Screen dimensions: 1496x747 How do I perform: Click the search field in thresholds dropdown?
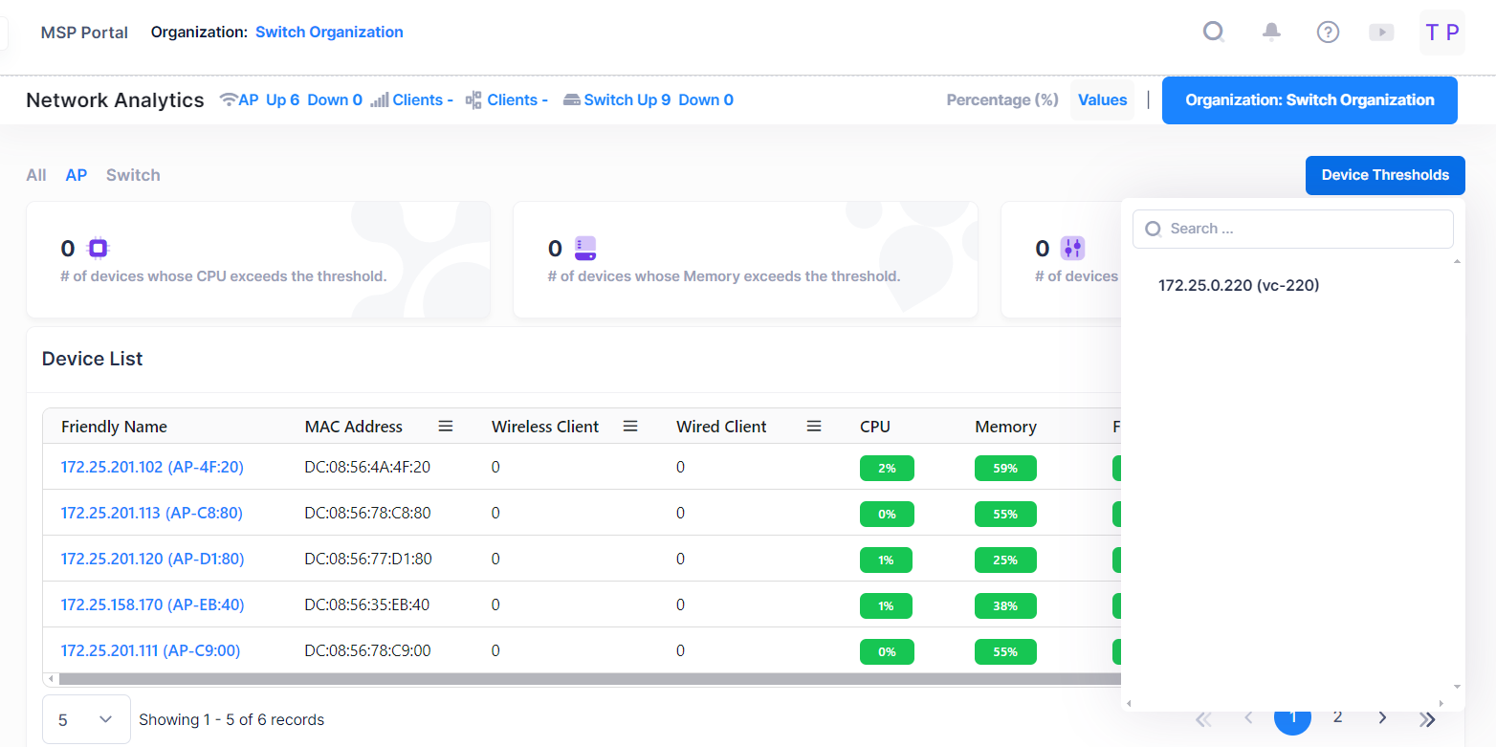pyautogui.click(x=1293, y=229)
